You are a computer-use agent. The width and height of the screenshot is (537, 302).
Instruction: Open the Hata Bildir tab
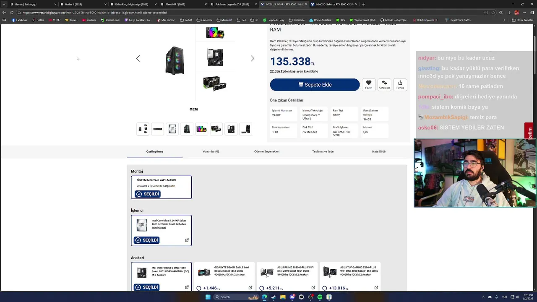379,151
